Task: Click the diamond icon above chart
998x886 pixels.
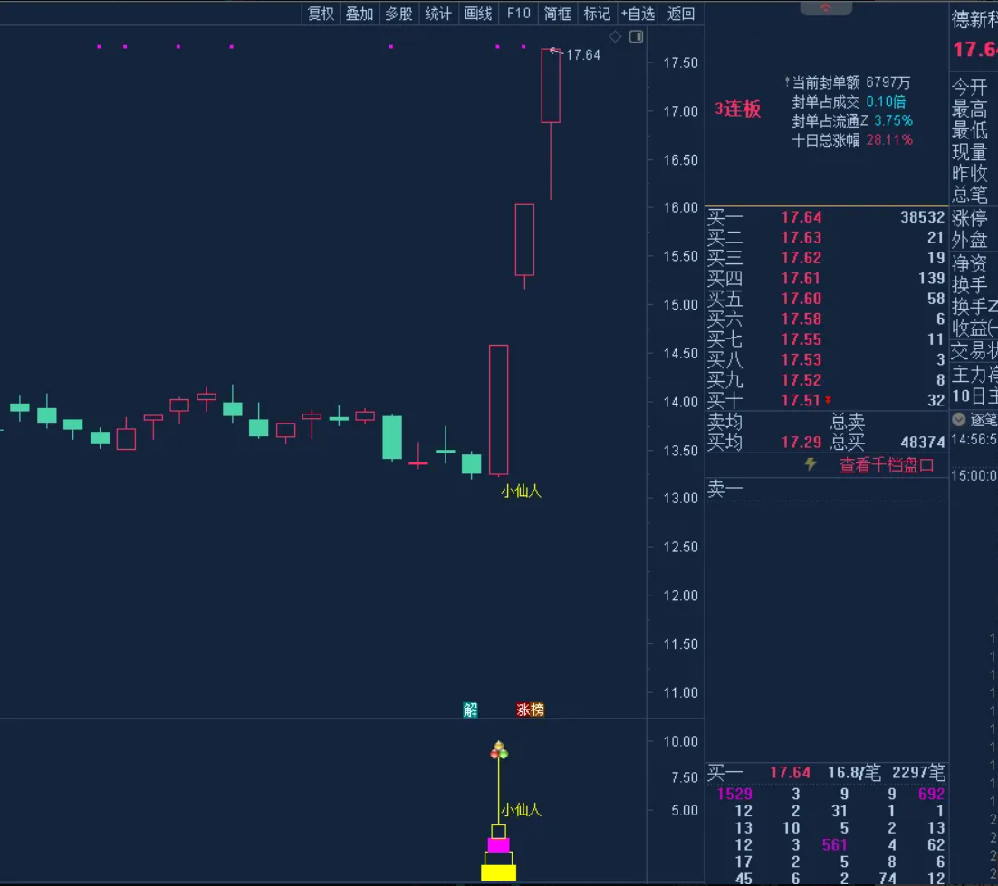Action: pyautogui.click(x=616, y=36)
